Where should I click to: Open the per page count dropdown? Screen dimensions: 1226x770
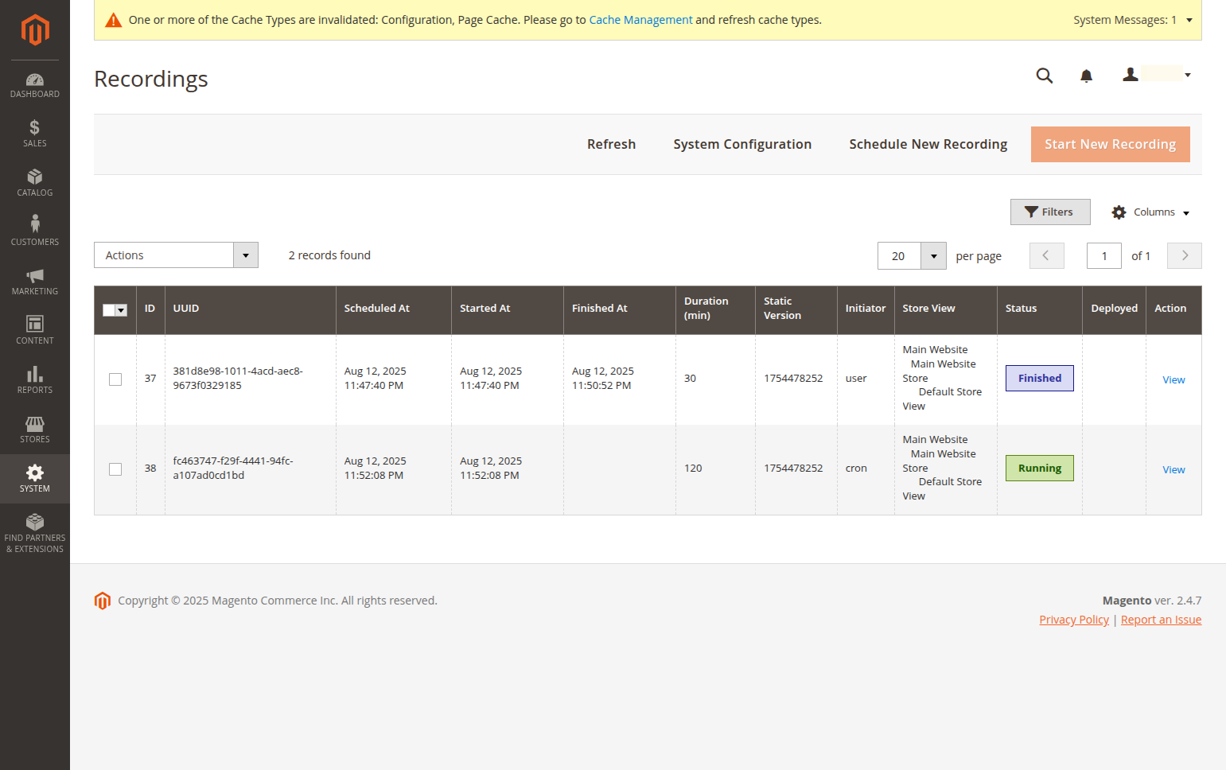[933, 256]
